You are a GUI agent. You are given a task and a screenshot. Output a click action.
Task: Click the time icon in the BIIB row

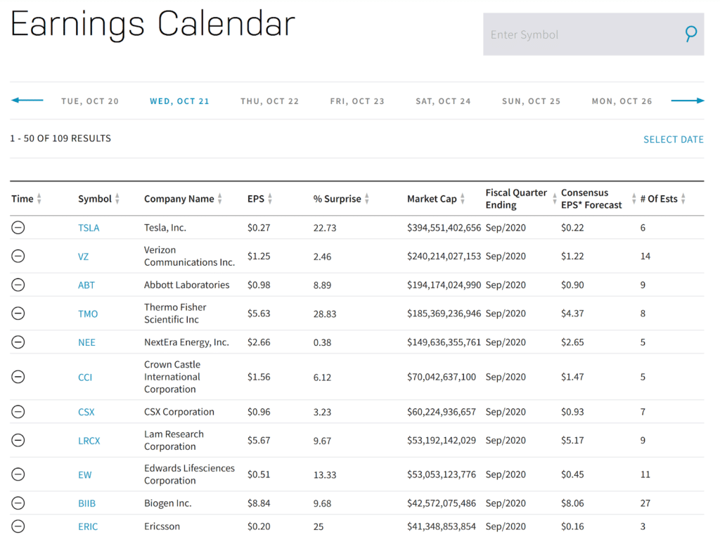[x=18, y=503]
